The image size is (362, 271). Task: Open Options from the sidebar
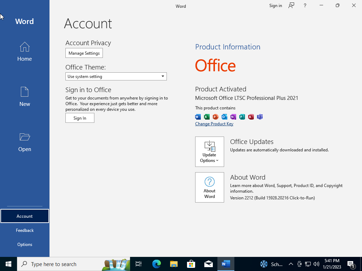tap(24, 244)
